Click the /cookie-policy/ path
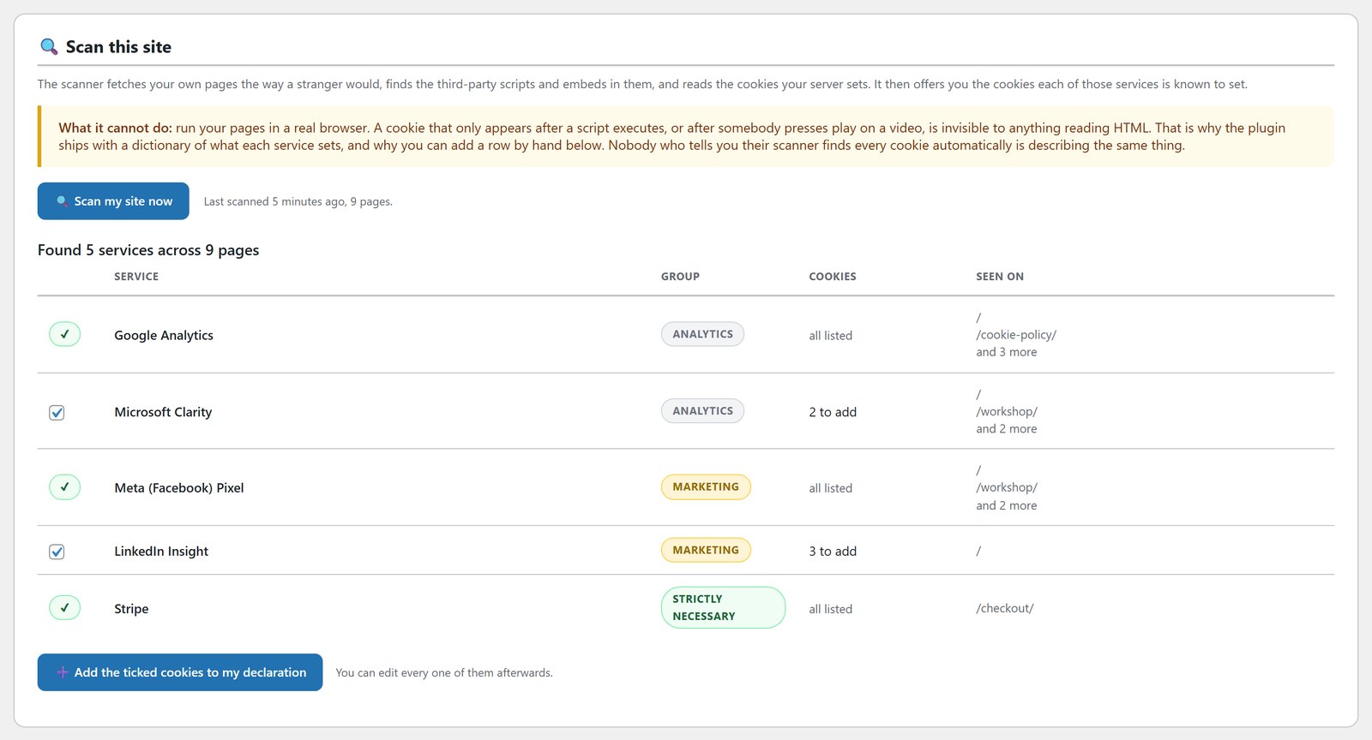Image resolution: width=1372 pixels, height=740 pixels. point(1016,335)
